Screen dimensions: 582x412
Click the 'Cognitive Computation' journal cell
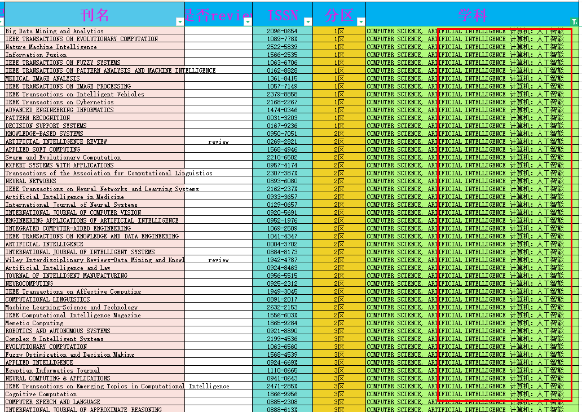click(x=94, y=394)
